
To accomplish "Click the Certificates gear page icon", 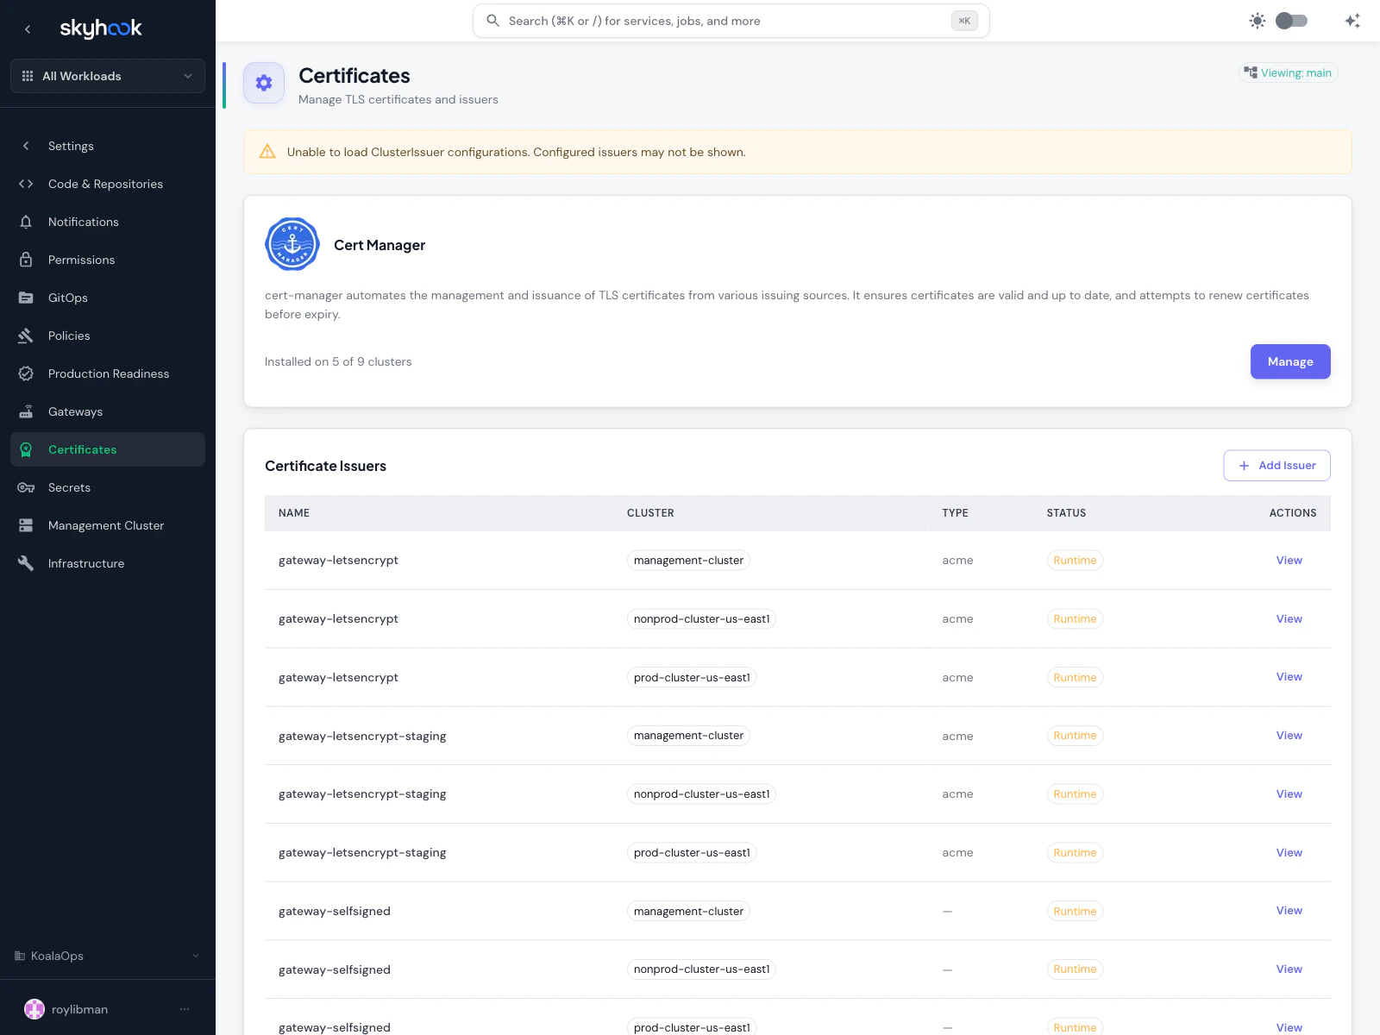I will click(x=264, y=83).
